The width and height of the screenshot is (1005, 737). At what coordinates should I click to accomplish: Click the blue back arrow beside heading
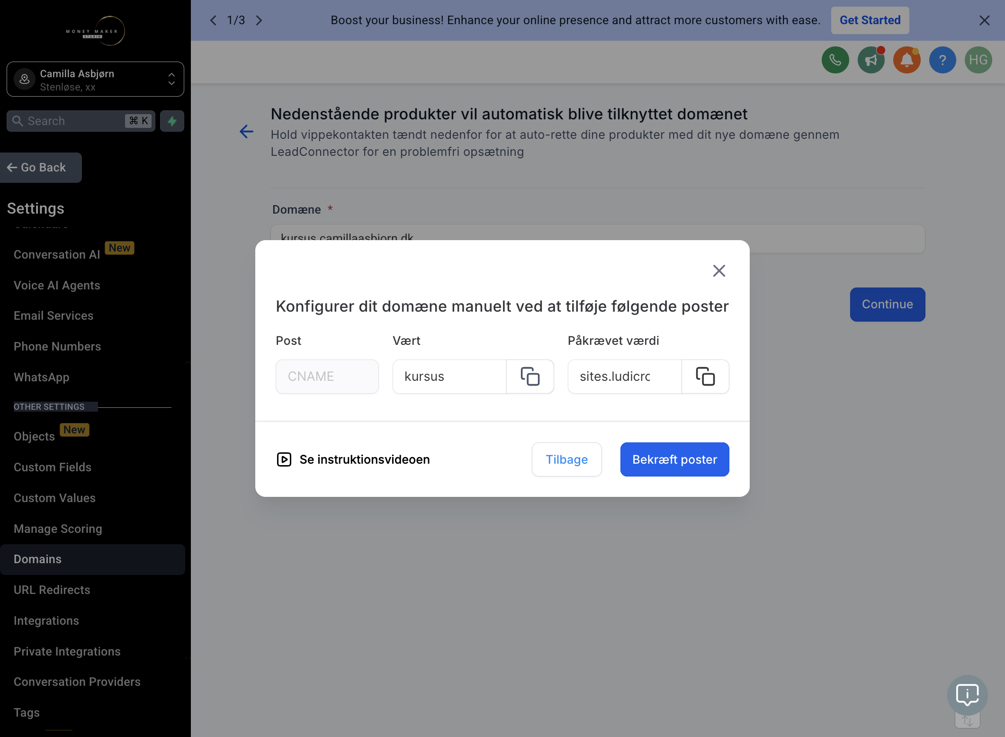(x=246, y=132)
